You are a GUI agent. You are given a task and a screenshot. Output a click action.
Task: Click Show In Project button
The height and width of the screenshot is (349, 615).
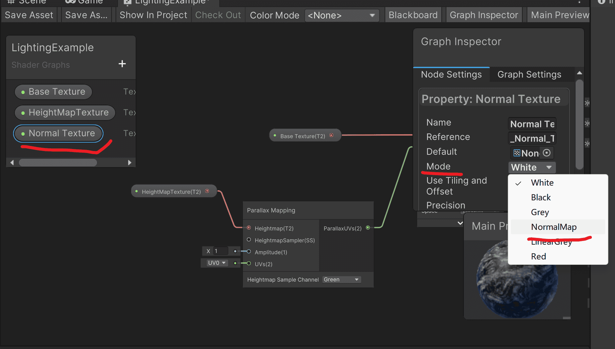[x=153, y=15]
